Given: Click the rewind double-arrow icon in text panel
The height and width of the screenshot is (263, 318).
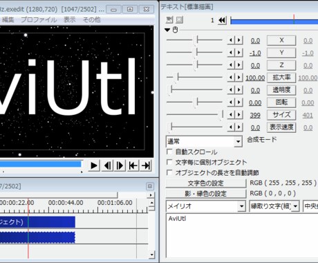Looking at the screenshot, I should click(x=222, y=20).
